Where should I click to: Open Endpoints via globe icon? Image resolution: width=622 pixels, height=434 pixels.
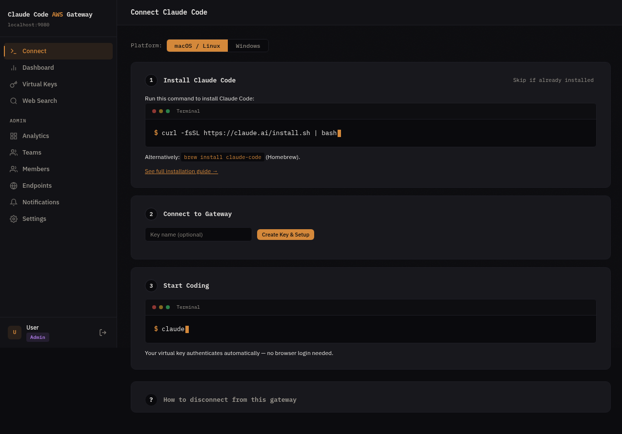14,185
